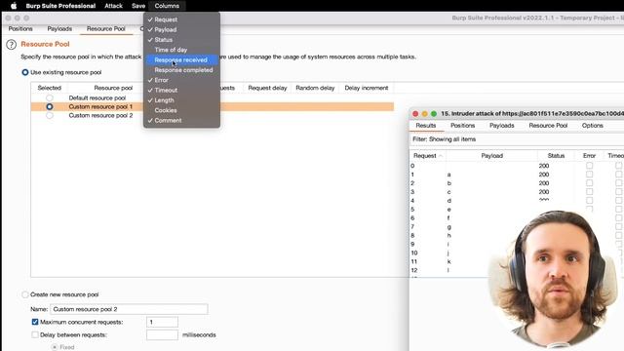
Task: Switch to the Payloads tab in main window
Action: coord(59,28)
